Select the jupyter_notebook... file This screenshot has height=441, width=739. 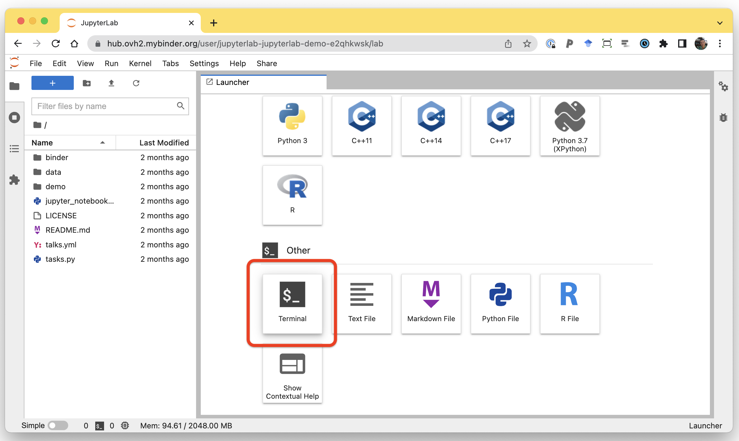(110, 201)
